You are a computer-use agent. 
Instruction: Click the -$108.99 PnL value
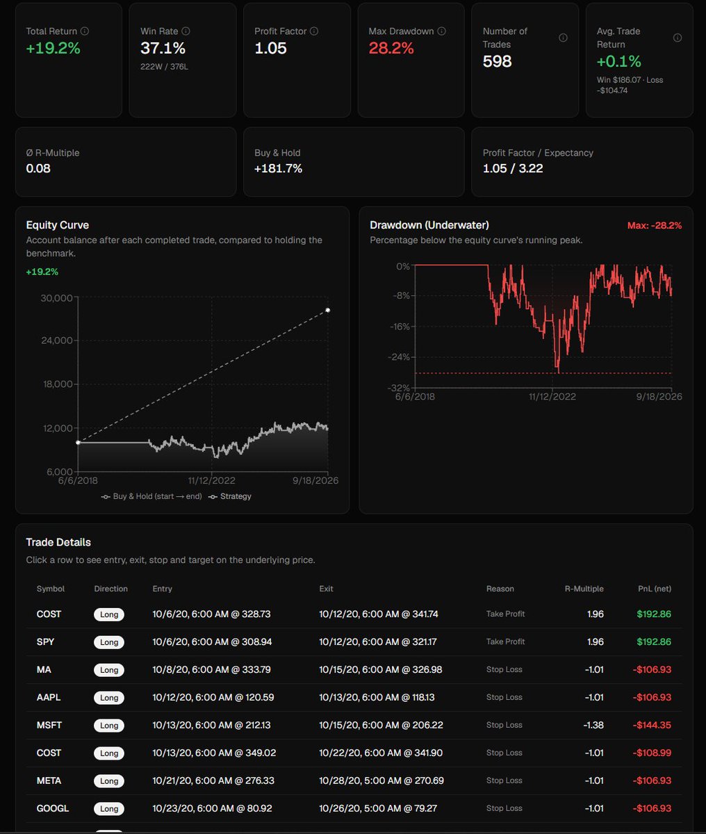(652, 753)
